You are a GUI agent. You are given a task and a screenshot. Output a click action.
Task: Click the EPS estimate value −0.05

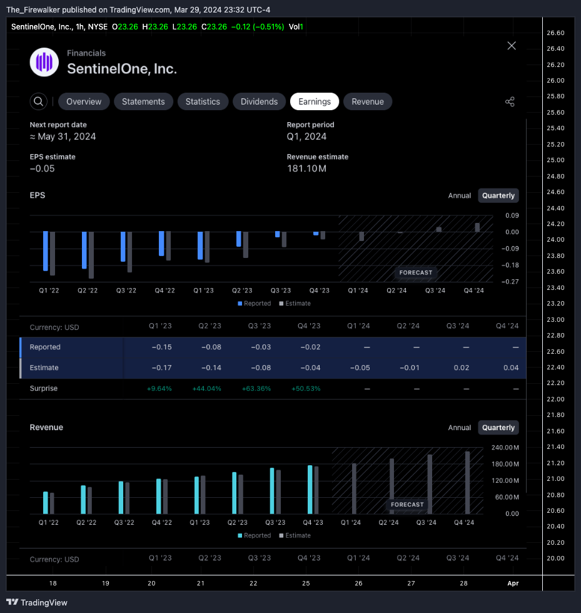(42, 169)
